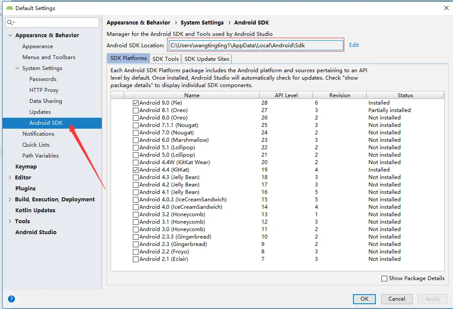Collapse Appearance & Behavior tree node
Image resolution: width=453 pixels, height=309 pixels.
10,35
